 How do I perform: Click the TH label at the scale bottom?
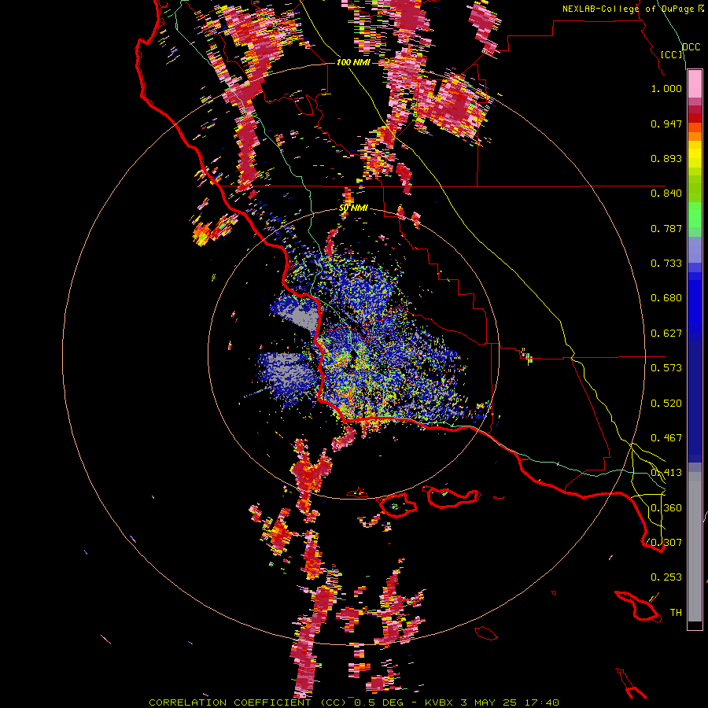pyautogui.click(x=676, y=613)
